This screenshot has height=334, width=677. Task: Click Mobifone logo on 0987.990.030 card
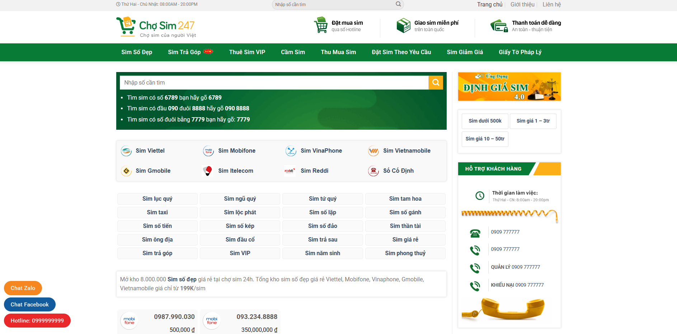coord(129,320)
